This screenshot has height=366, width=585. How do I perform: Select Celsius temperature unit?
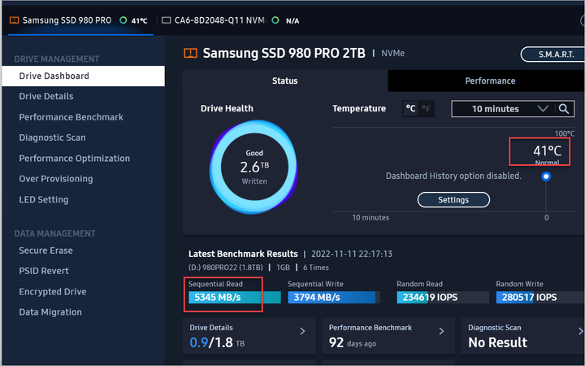point(410,109)
